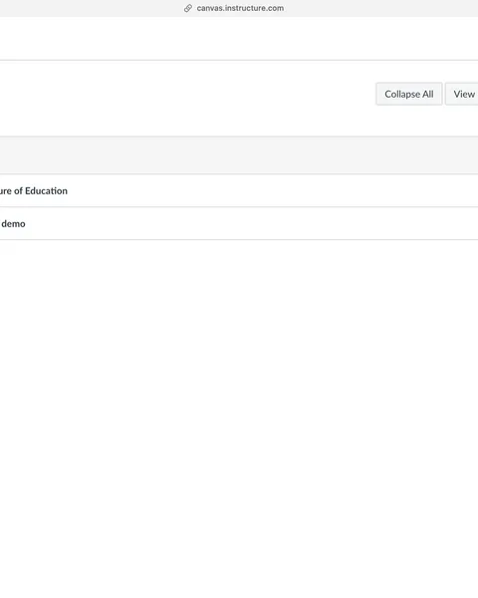Click the 'View' label next to Collapse All
Viewport: 478px width, 598px height.
pos(464,94)
